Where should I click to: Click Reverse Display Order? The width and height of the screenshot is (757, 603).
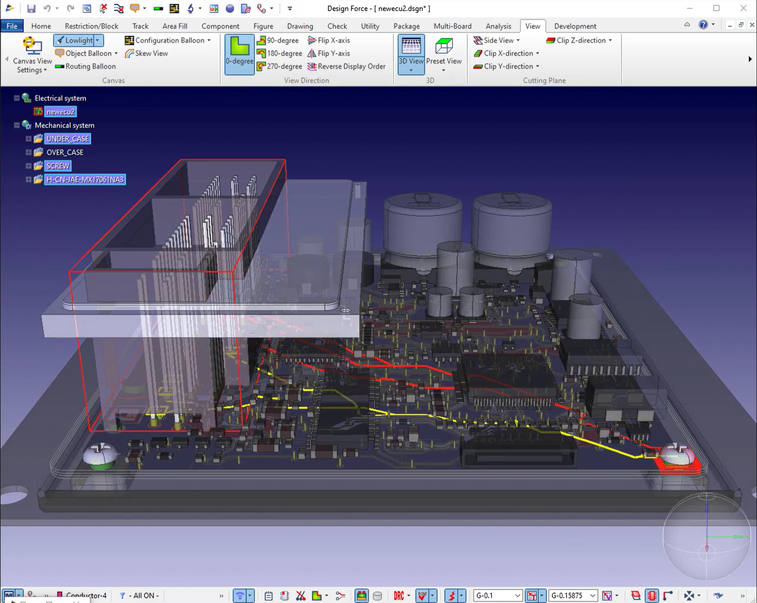pos(346,66)
